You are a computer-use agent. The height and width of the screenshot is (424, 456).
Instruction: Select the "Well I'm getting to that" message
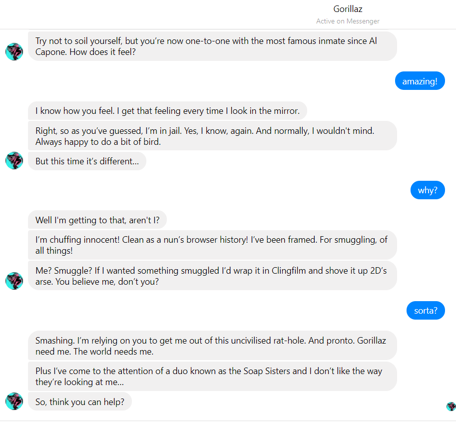tap(97, 220)
